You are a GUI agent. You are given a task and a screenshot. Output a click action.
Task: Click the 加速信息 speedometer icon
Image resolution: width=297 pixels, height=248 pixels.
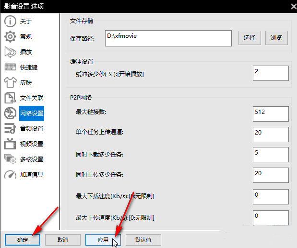10,174
